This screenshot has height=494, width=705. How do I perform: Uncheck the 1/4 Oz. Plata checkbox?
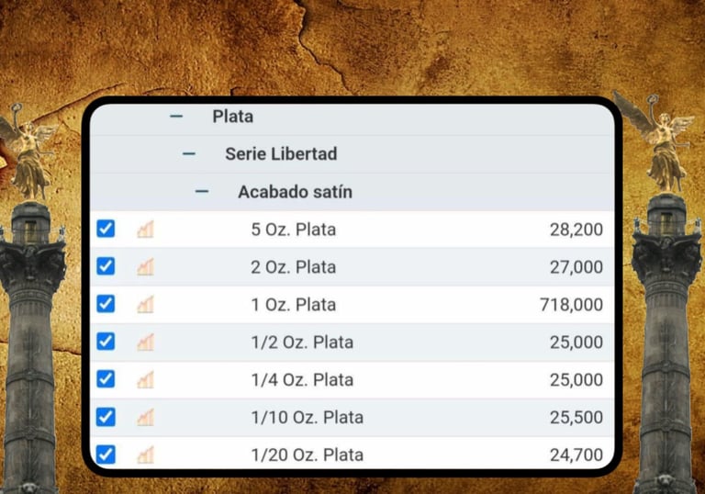point(106,379)
